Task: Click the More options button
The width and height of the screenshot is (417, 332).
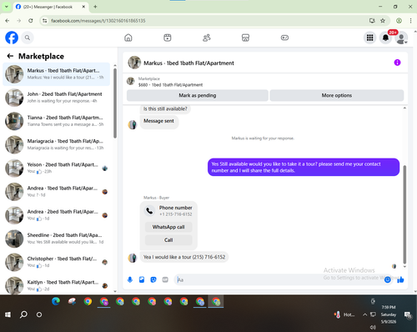Action: pos(337,95)
